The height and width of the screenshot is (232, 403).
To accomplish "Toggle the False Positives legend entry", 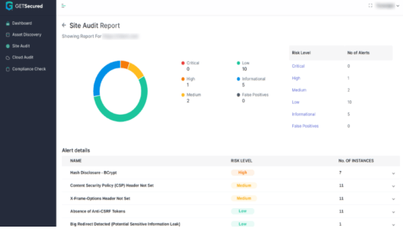I will [252, 94].
